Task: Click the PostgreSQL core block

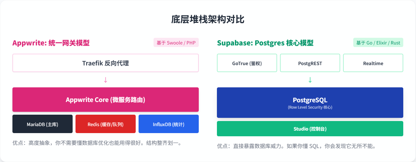Action: coord(310,100)
